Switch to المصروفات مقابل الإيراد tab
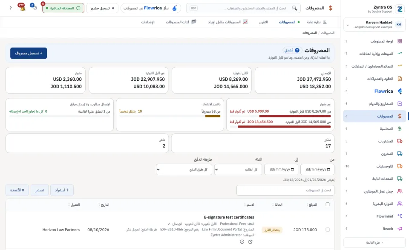This screenshot has width=409, height=250. coord(228,22)
